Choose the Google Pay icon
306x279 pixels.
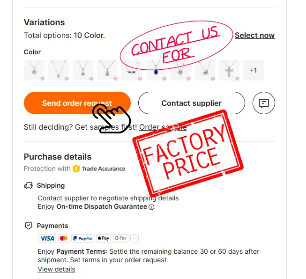coord(120,238)
